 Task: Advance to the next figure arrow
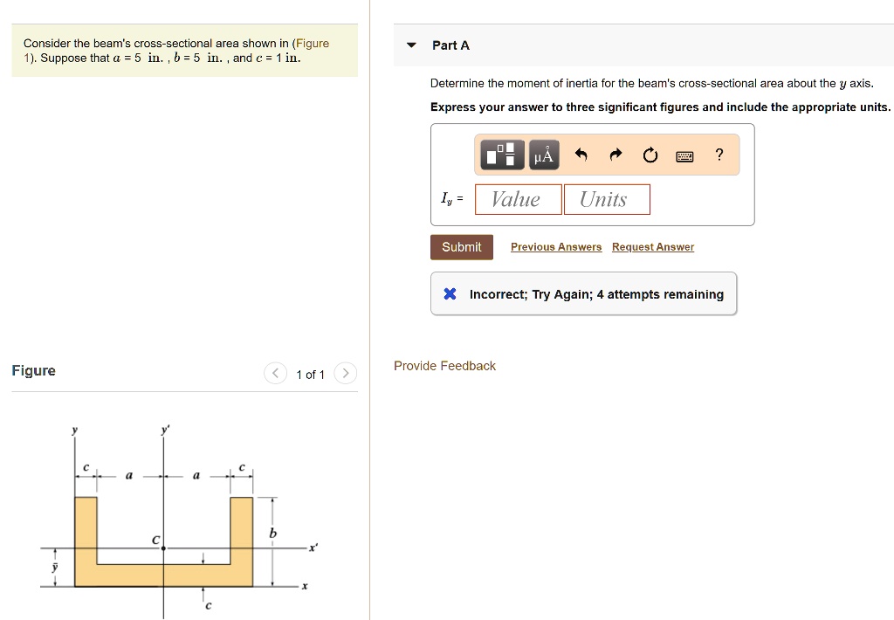[x=345, y=373]
